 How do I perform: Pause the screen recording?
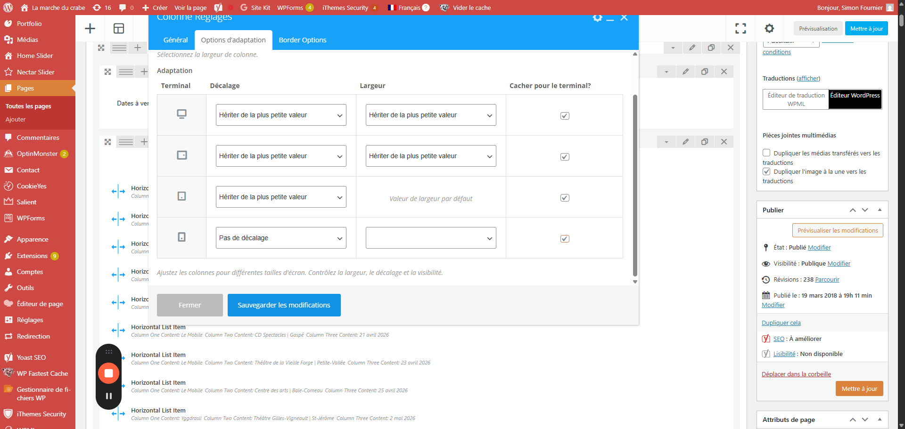coord(108,396)
